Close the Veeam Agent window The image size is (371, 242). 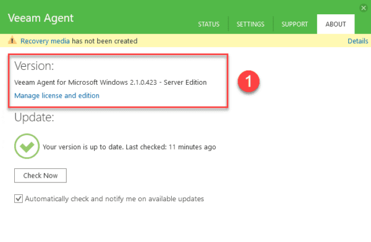pos(364,8)
